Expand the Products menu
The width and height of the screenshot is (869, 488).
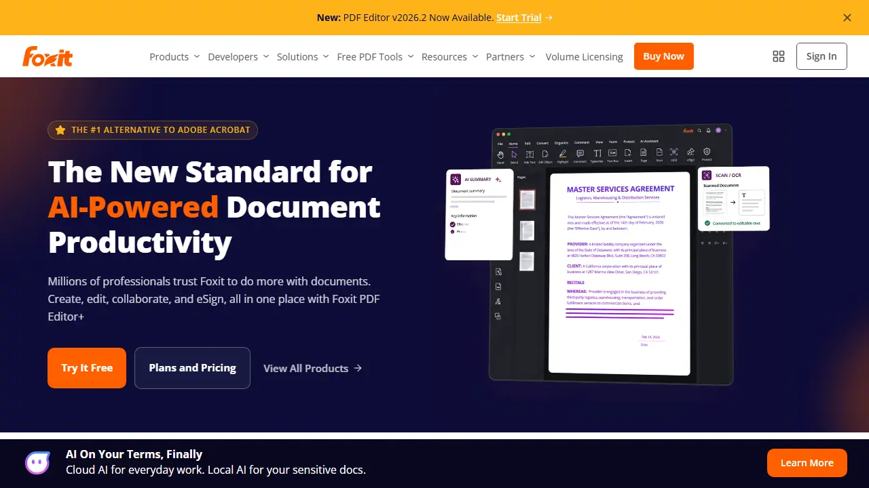pos(174,56)
